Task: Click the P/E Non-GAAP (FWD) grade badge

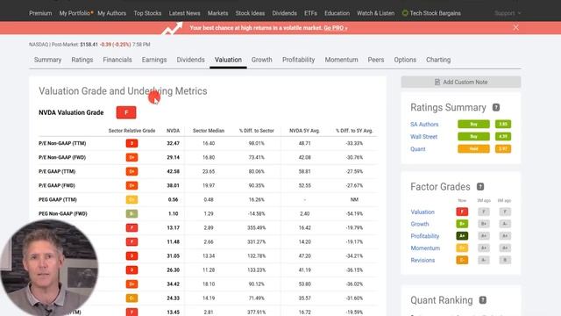Action: [x=131, y=157]
